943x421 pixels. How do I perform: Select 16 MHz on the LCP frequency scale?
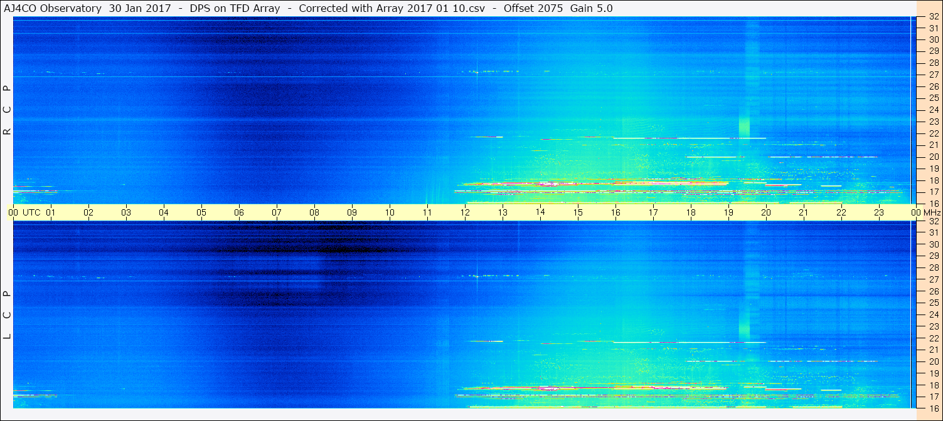(934, 408)
